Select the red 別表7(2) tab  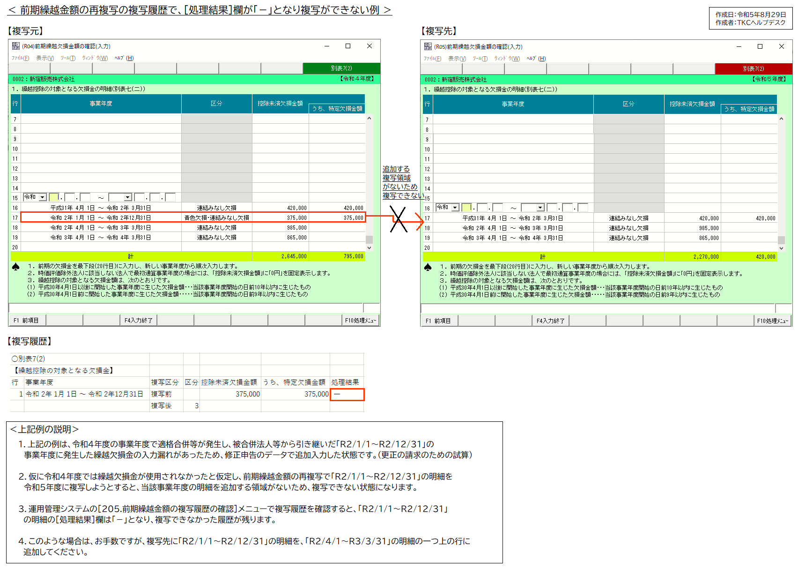(753, 69)
